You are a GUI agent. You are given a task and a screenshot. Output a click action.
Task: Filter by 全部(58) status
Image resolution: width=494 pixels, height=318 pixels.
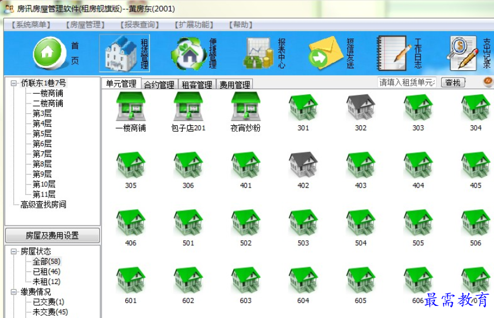click(x=47, y=262)
